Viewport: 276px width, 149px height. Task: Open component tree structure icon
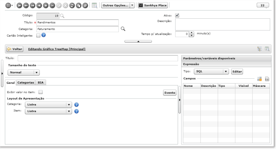pyautogui.click(x=259, y=49)
